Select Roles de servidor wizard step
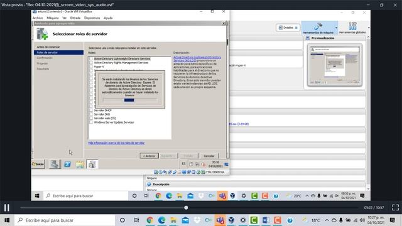The height and width of the screenshot is (226, 402). [58, 53]
